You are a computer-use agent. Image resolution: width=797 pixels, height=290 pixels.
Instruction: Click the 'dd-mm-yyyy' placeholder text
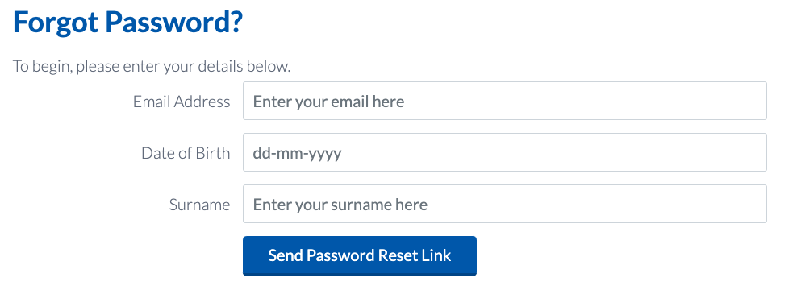(298, 153)
